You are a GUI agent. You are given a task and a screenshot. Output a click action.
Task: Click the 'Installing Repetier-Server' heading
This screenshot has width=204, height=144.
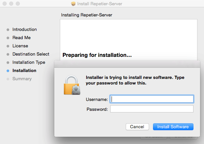(x=87, y=15)
